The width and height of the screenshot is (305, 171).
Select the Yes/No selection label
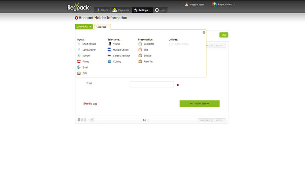click(x=117, y=44)
